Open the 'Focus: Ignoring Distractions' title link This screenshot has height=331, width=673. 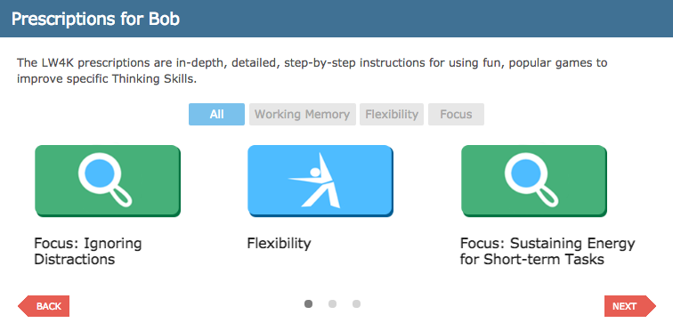(x=88, y=251)
